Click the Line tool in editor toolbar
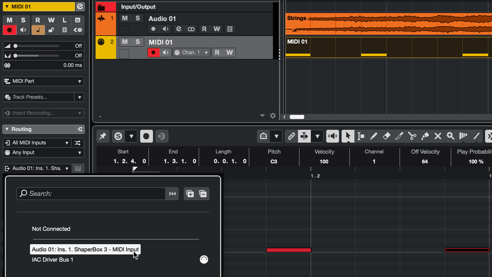The width and height of the screenshot is (492, 277). [476, 136]
